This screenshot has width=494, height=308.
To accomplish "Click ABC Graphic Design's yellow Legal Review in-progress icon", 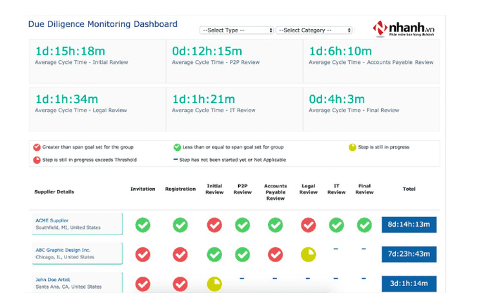I will pyautogui.click(x=309, y=255).
